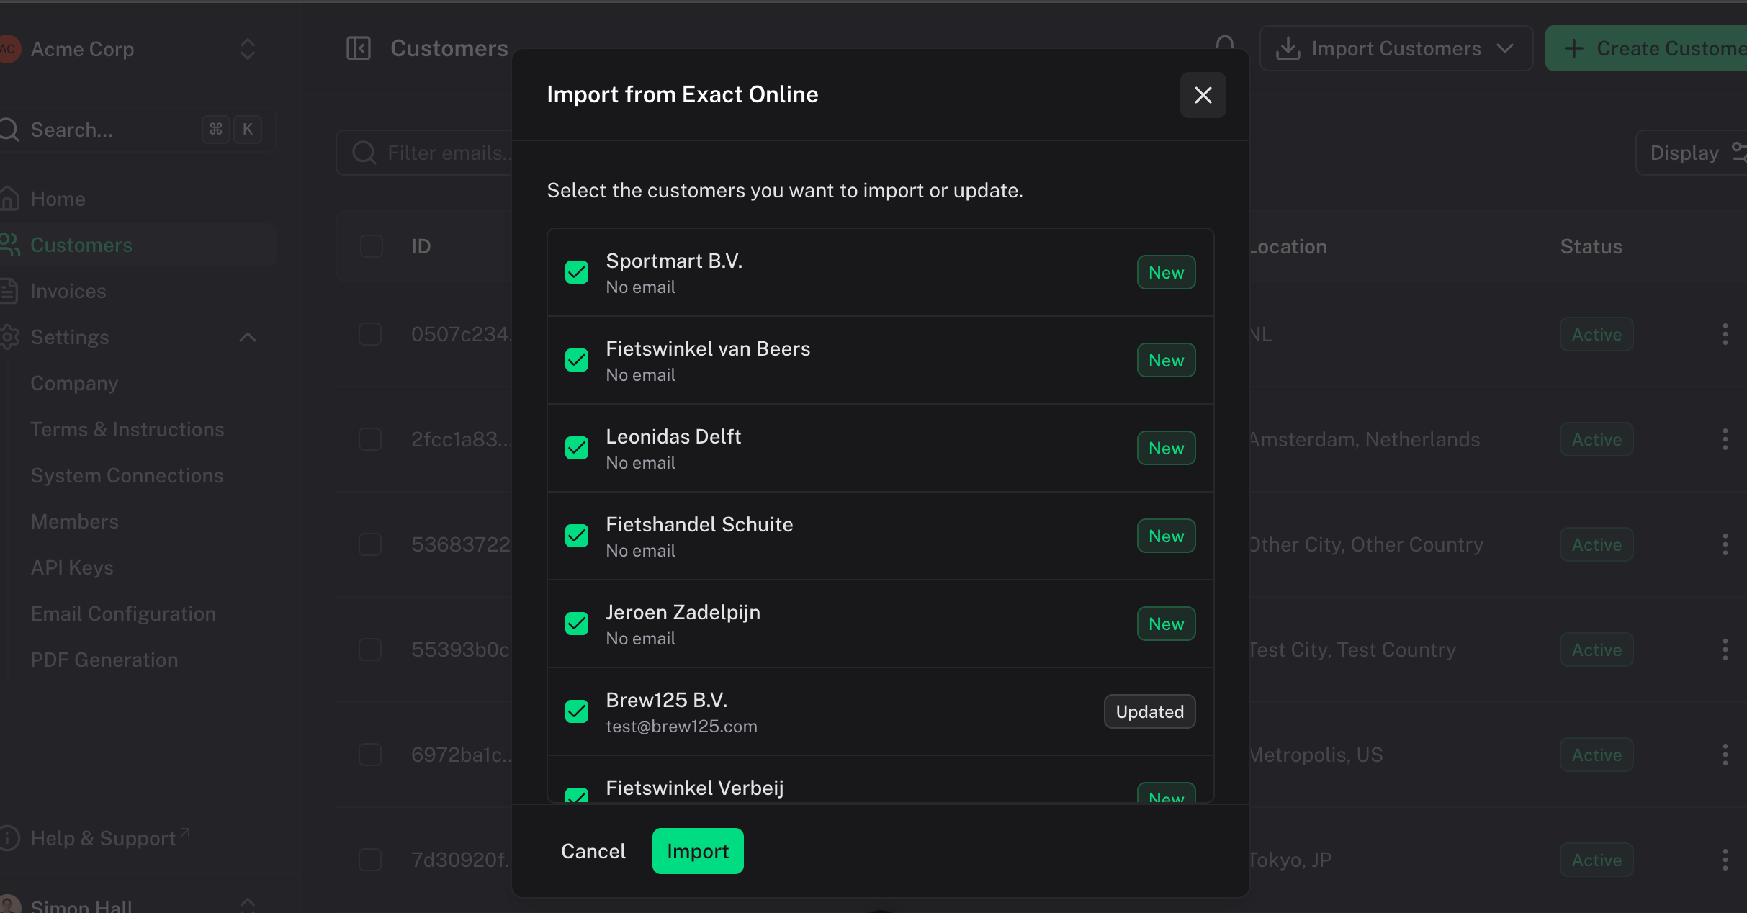Open the Display options button
This screenshot has width=1747, height=913.
[x=1692, y=153]
